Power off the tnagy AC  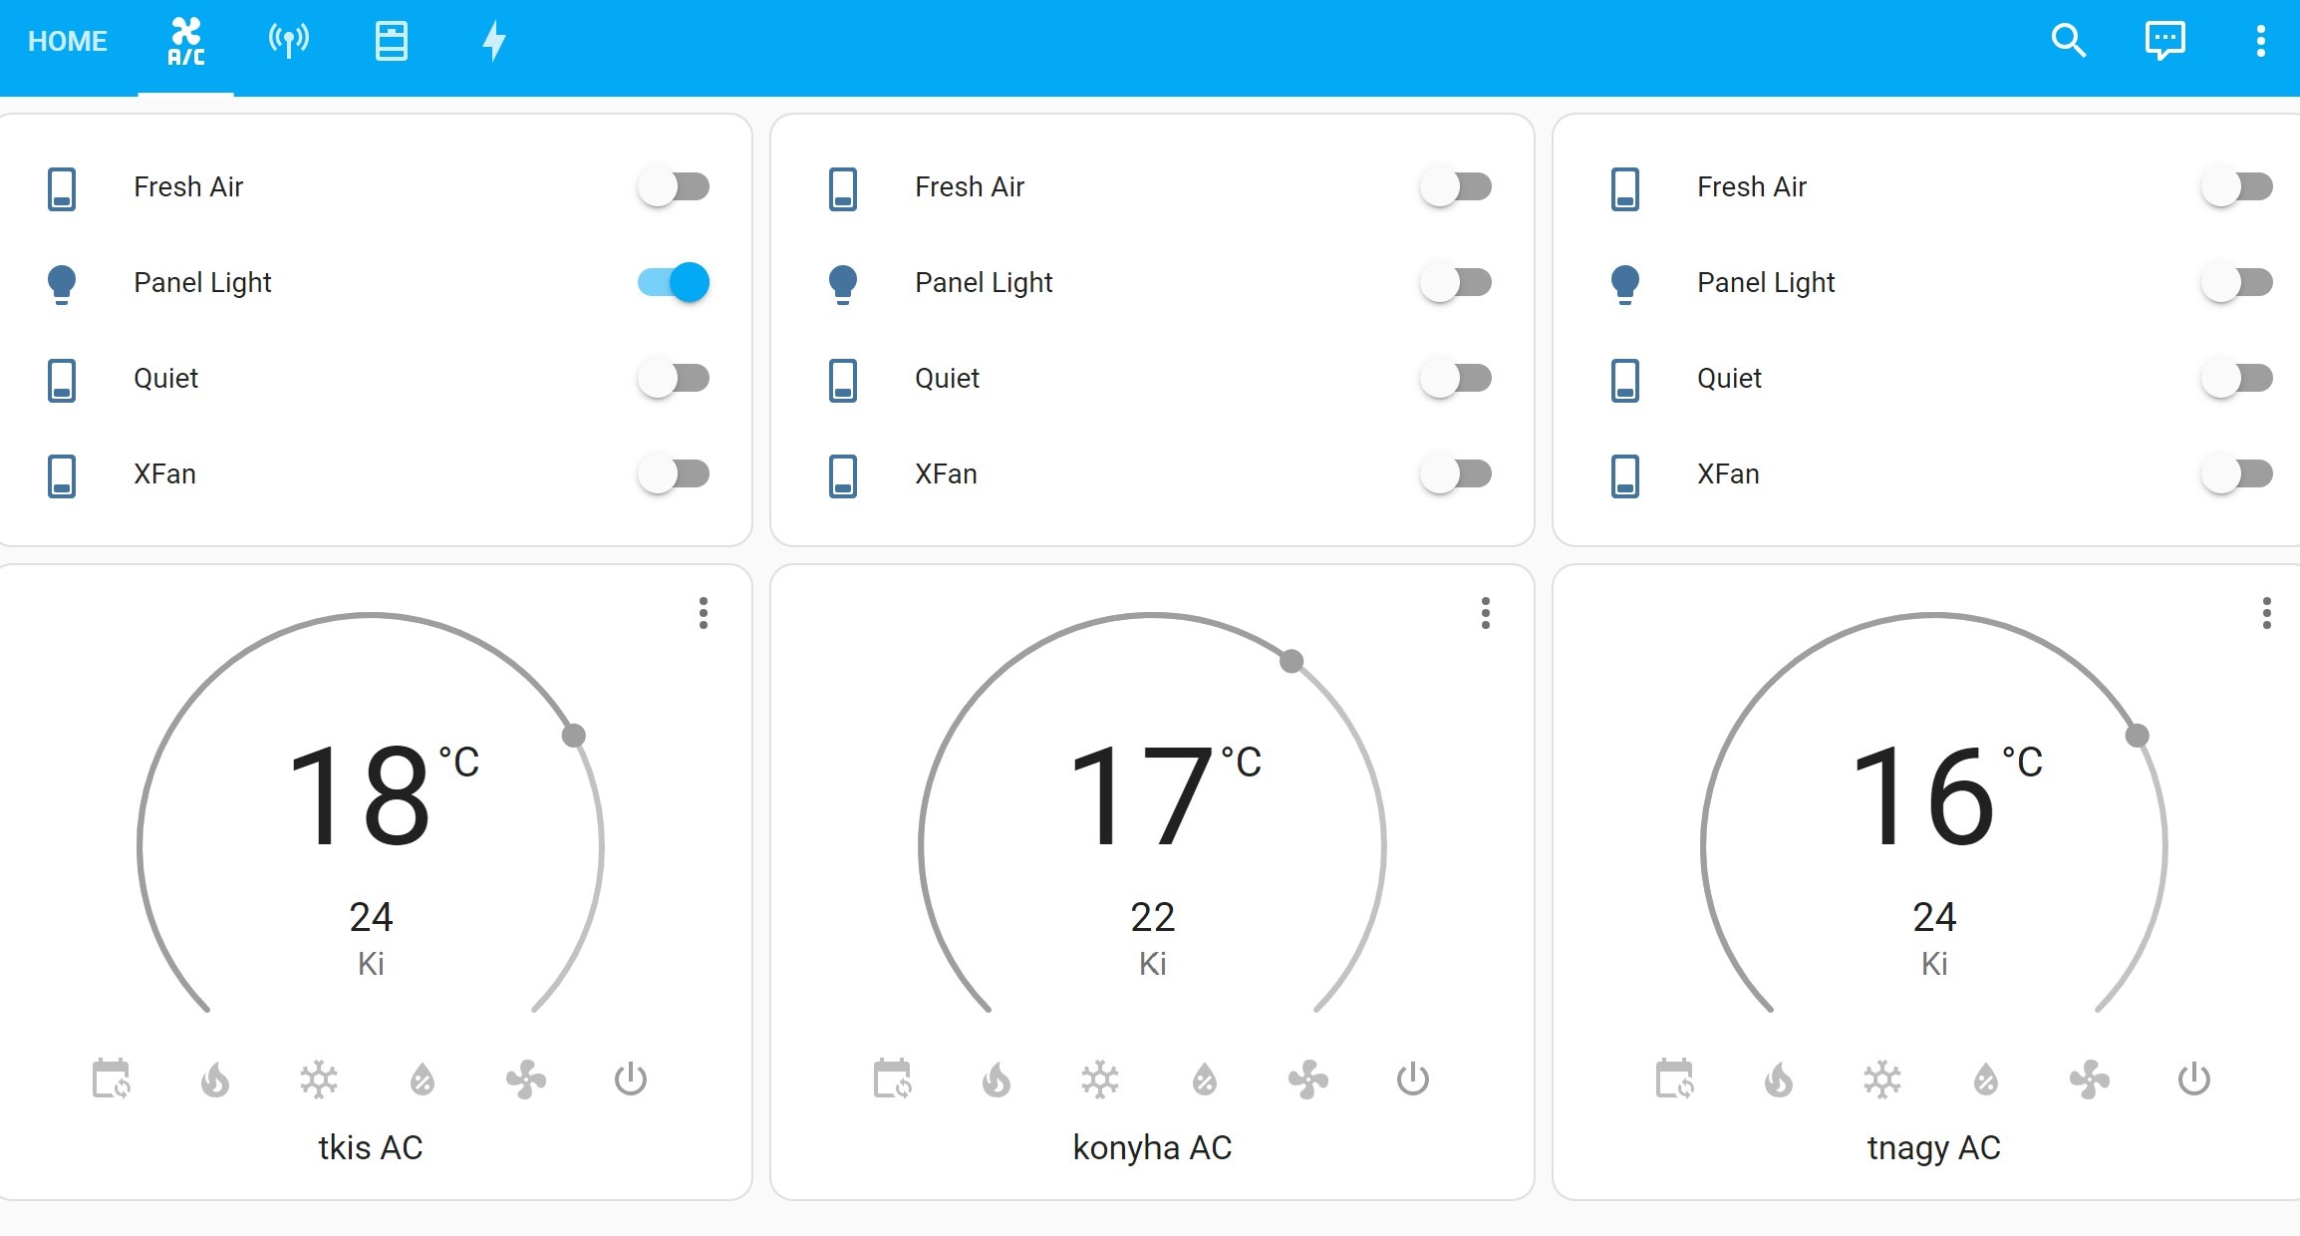tap(2193, 1080)
